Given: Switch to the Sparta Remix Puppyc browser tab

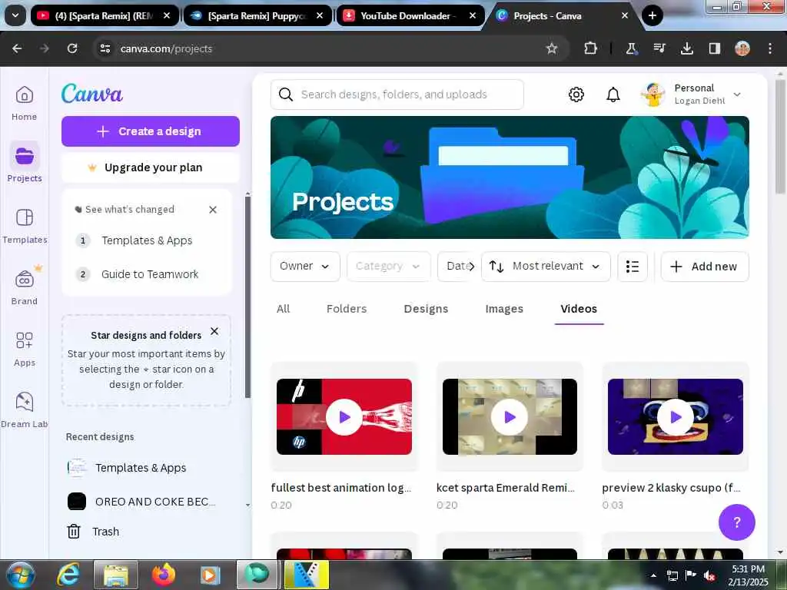Looking at the screenshot, I should pos(257,16).
